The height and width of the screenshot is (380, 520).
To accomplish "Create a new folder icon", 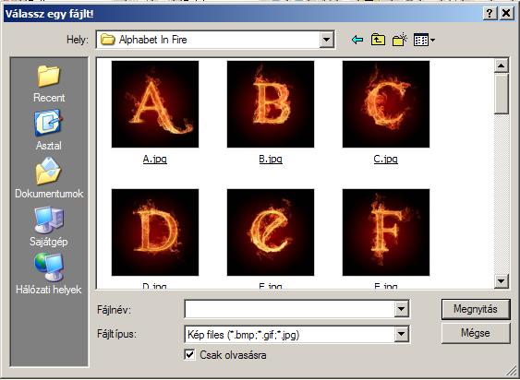I will click(x=400, y=40).
